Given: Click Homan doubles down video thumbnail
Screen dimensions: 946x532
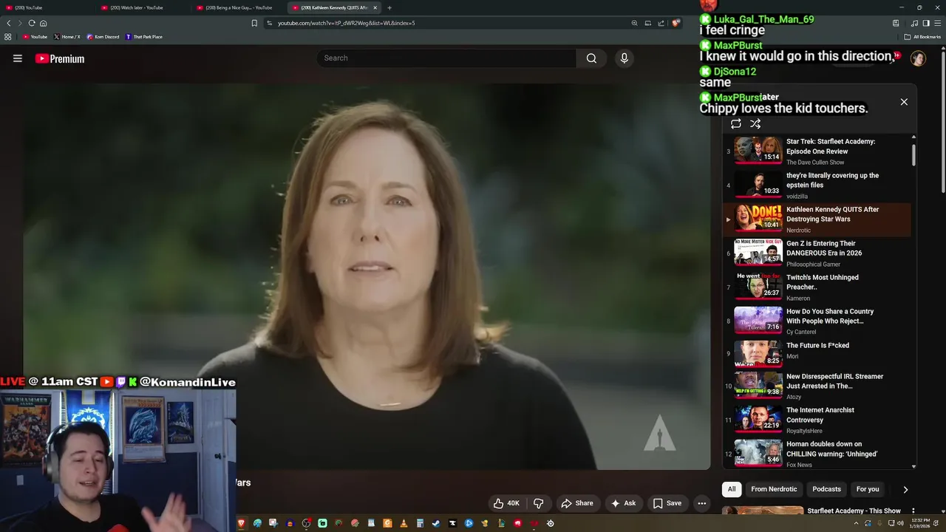Looking at the screenshot, I should click(758, 452).
